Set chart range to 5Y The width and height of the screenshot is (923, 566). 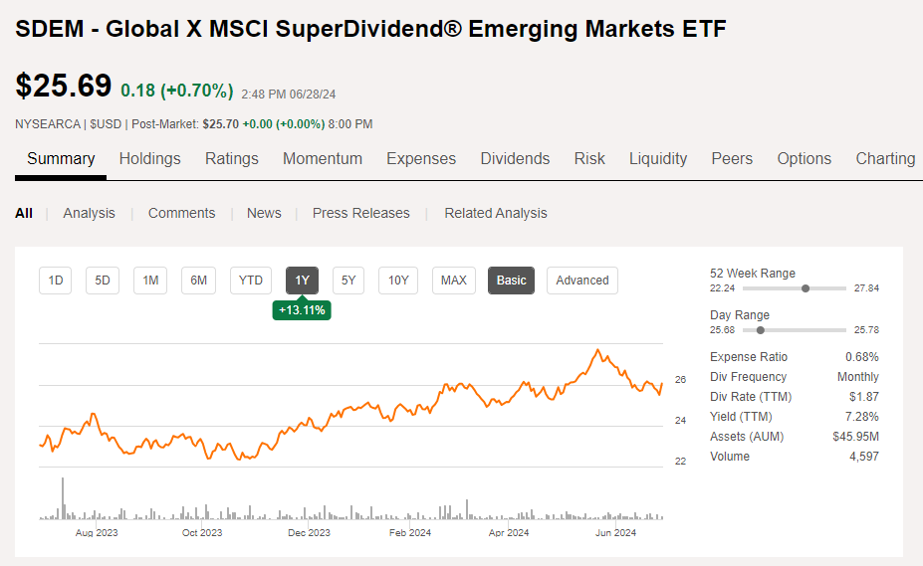[x=348, y=281]
